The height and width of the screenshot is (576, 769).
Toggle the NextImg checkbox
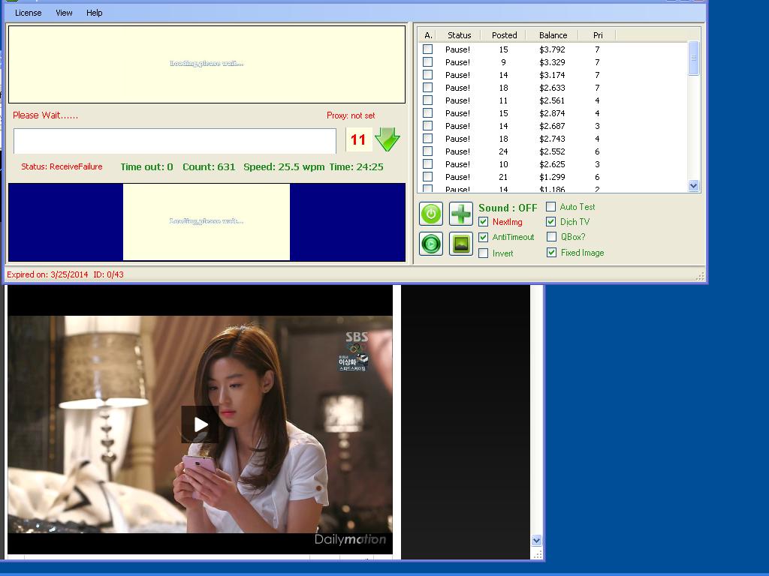pos(483,222)
